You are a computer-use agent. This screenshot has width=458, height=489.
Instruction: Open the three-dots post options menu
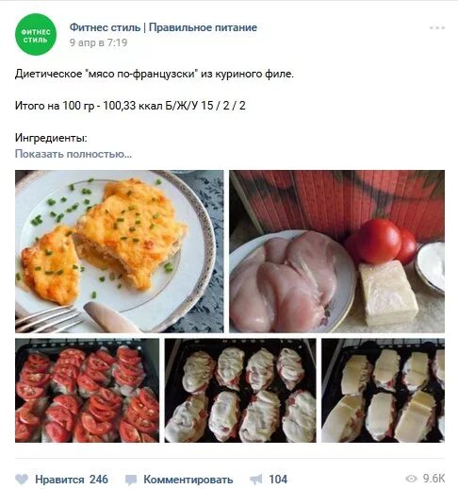pyautogui.click(x=437, y=27)
